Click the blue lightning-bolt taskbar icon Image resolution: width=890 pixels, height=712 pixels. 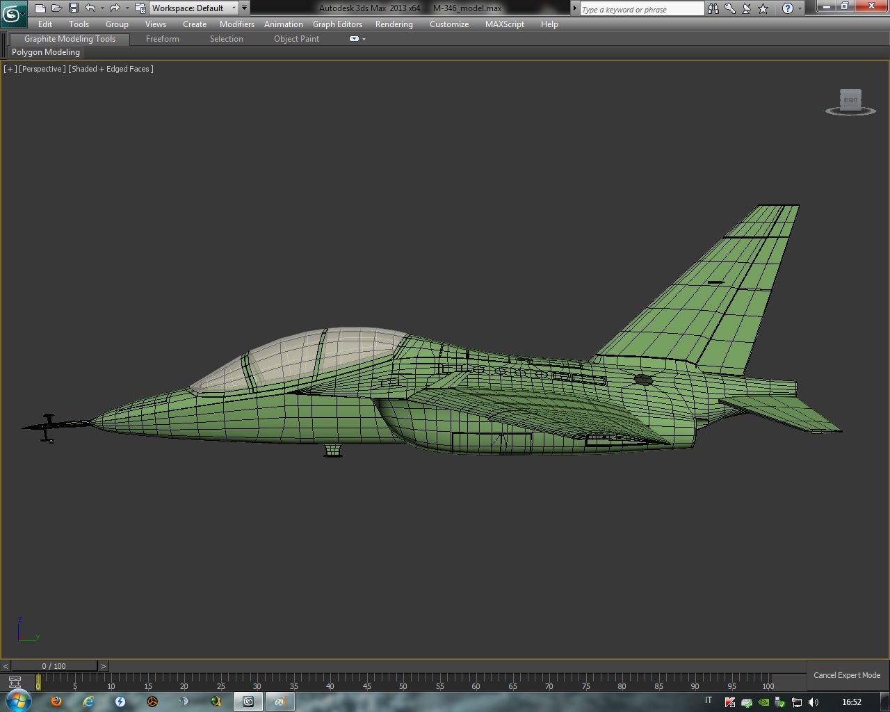(x=120, y=702)
